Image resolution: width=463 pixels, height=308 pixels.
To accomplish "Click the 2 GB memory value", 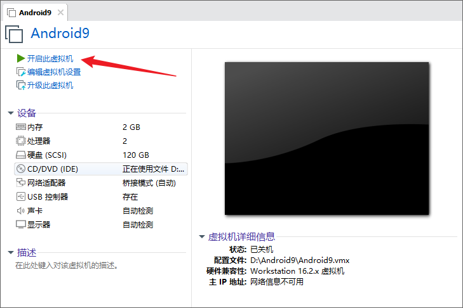I will point(131,127).
